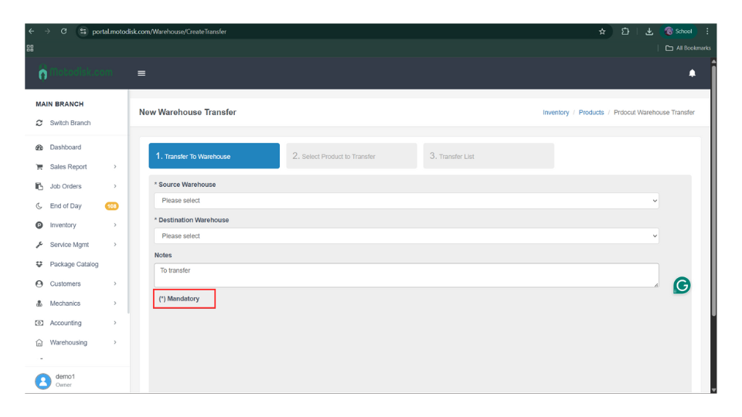
Task: Open the Package Catalog sidebar item
Action: tap(73, 264)
